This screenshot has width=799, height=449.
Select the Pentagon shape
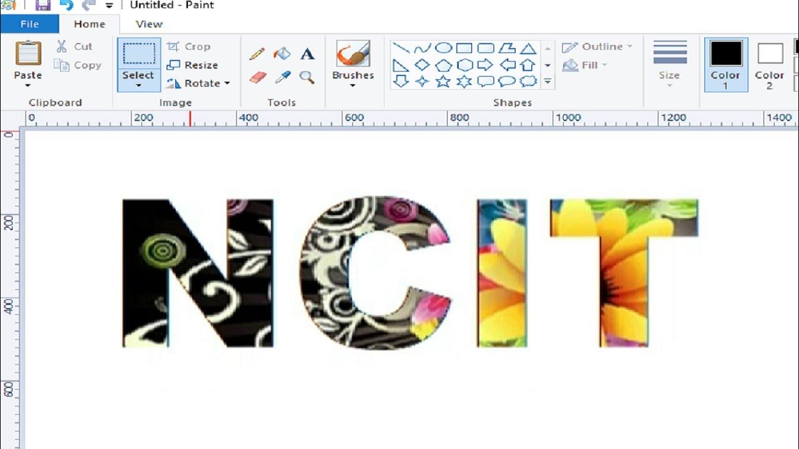[x=443, y=65]
